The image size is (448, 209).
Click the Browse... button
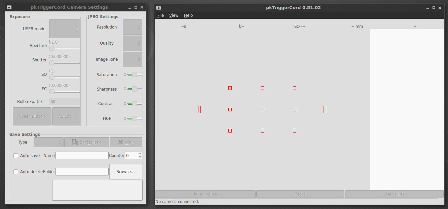click(126, 172)
